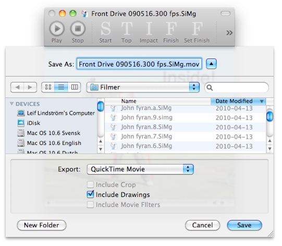
Task: Collapse the DEVICES sidebar section
Action: click(x=12, y=104)
